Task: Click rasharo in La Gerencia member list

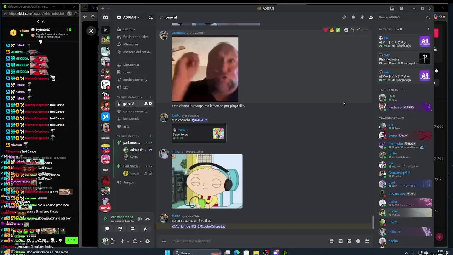Action: (405, 107)
